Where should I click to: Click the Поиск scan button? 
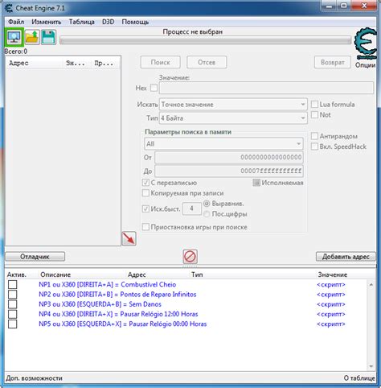pos(160,62)
